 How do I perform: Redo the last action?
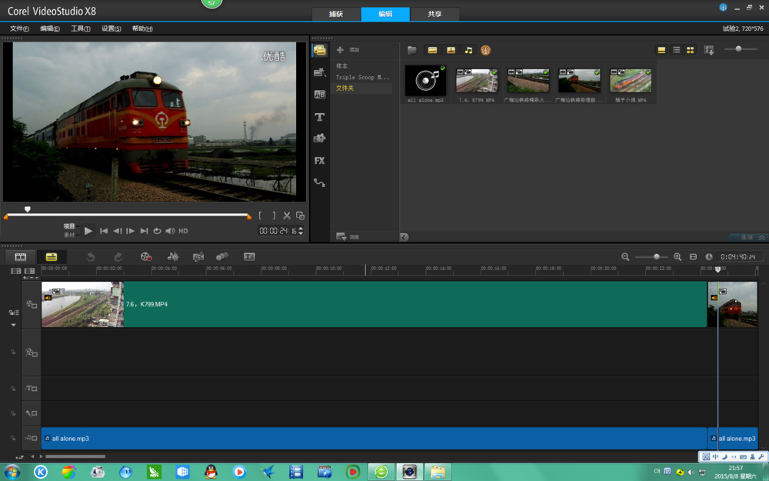[118, 257]
